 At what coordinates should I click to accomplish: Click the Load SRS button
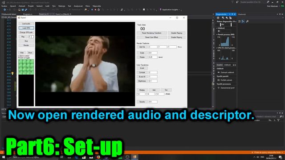(x=26, y=28)
